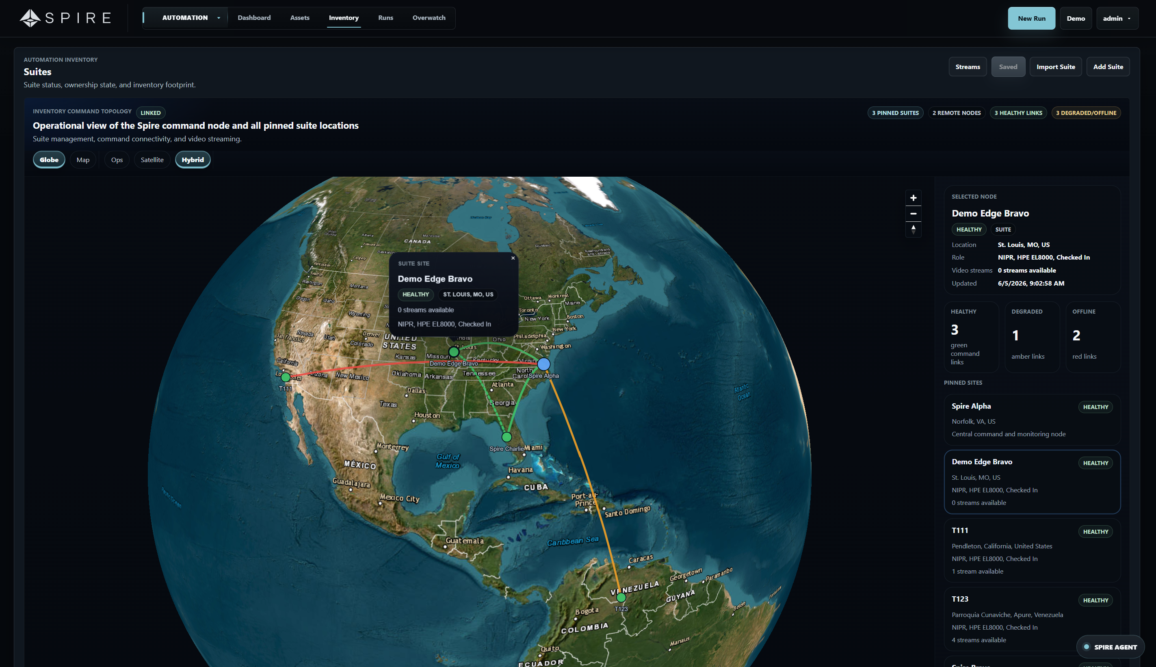This screenshot has width=1156, height=667.
Task: Click 'Pendleton, California, United States' text
Action: pyautogui.click(x=1002, y=546)
